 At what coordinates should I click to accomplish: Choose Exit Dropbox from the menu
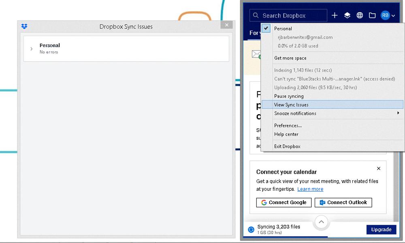tap(287, 147)
